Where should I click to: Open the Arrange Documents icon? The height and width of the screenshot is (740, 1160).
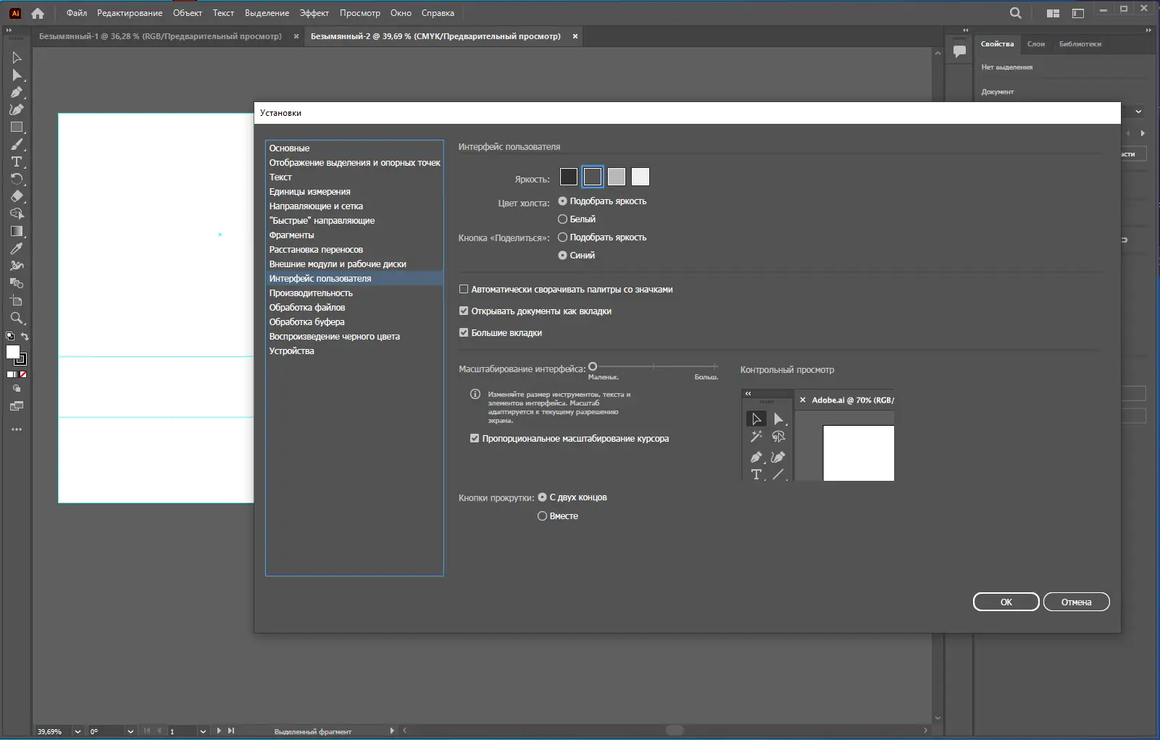[1053, 13]
